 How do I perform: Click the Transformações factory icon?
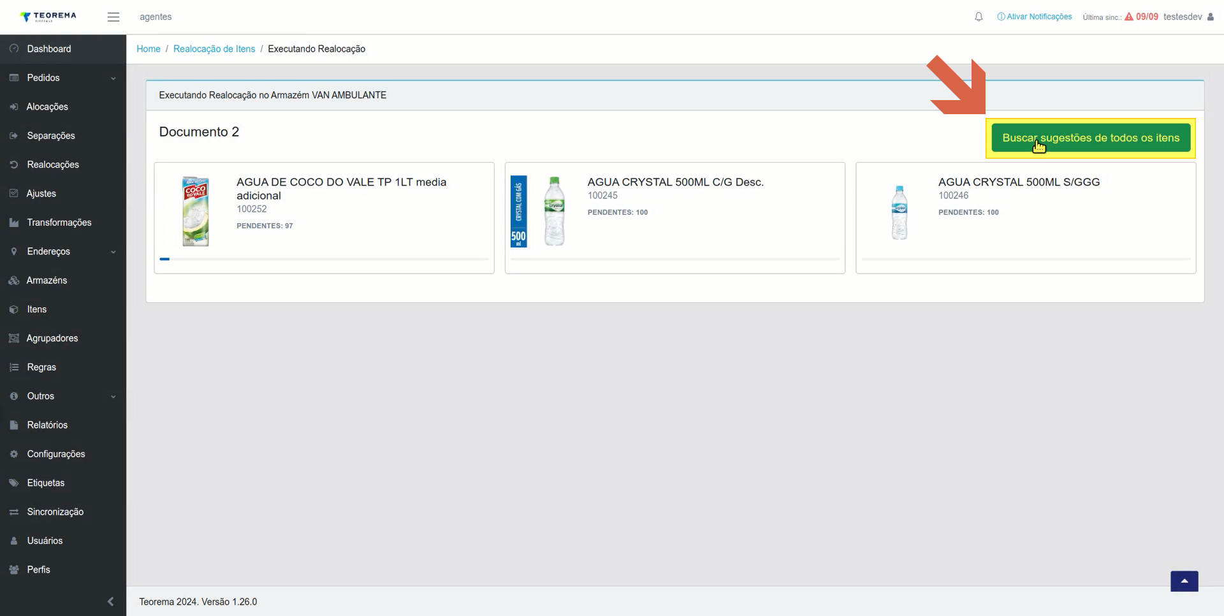point(14,223)
